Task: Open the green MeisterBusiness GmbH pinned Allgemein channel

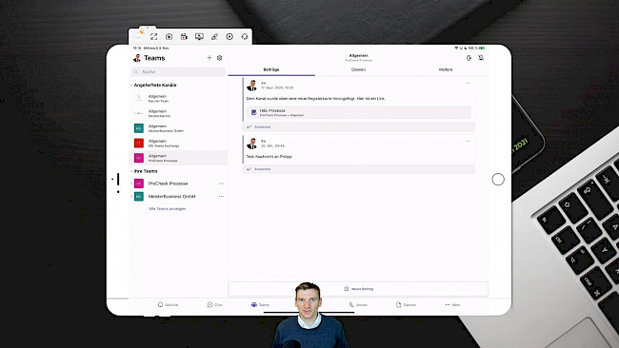Action: [x=178, y=128]
